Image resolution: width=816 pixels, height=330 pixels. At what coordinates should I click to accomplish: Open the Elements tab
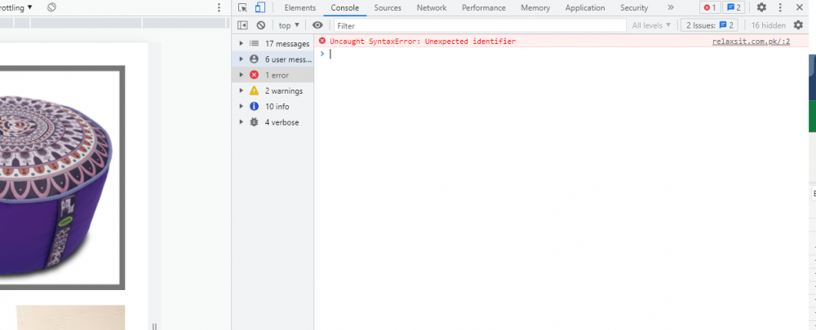tap(299, 8)
